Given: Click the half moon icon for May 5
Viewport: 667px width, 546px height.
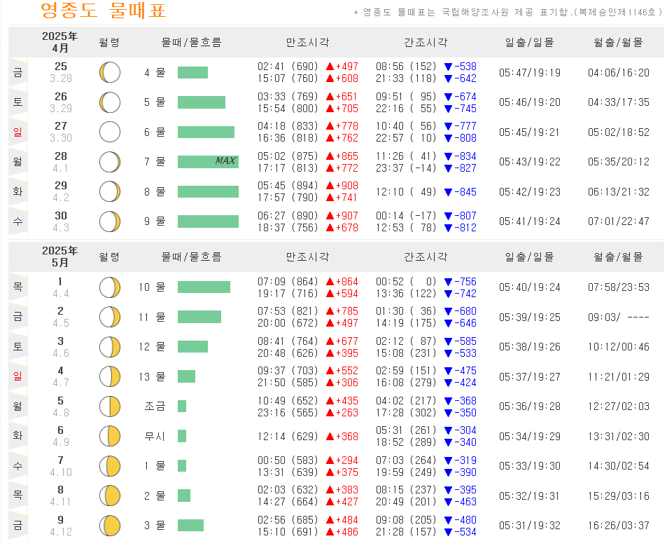Looking at the screenshot, I should [x=110, y=407].
